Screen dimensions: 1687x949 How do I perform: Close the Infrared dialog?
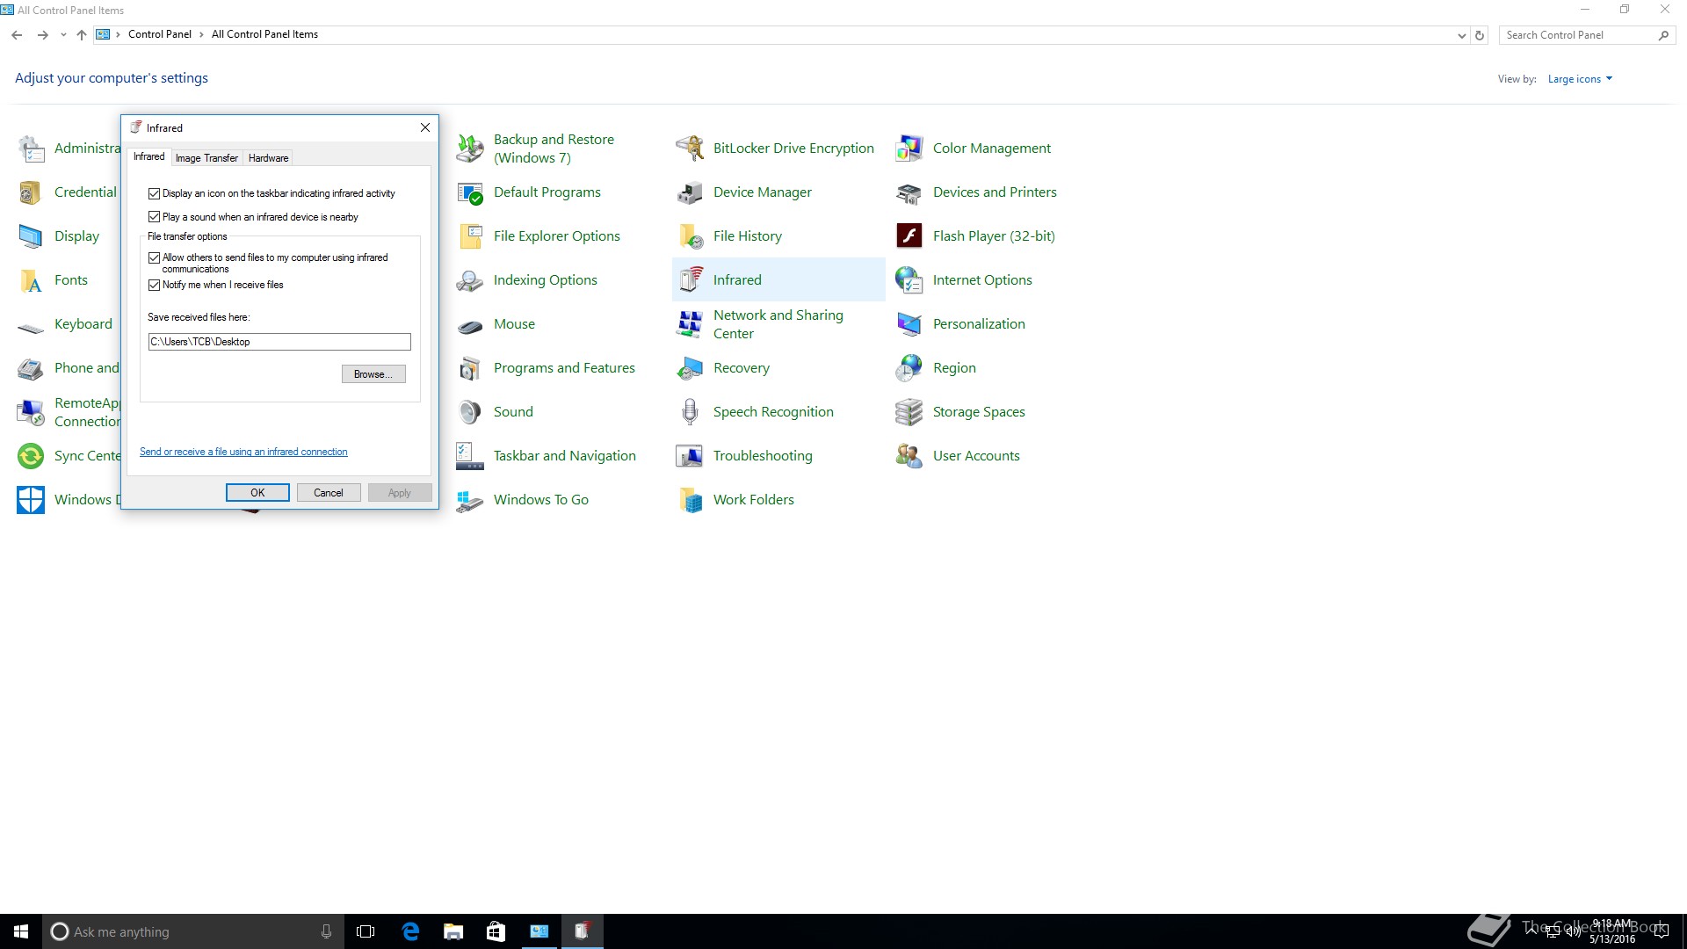coord(425,127)
